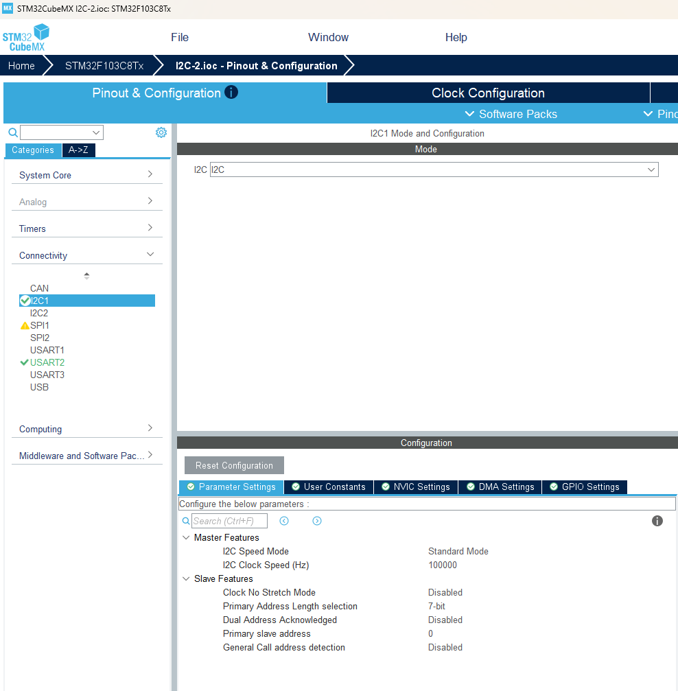The height and width of the screenshot is (691, 678).
Task: Open Parameter Settings tab
Action: coord(231,487)
